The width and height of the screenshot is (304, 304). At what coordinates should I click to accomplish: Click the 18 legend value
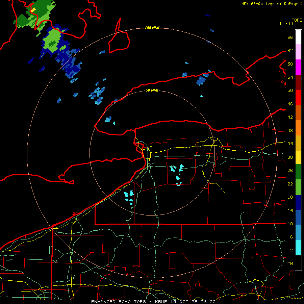pos(290,197)
